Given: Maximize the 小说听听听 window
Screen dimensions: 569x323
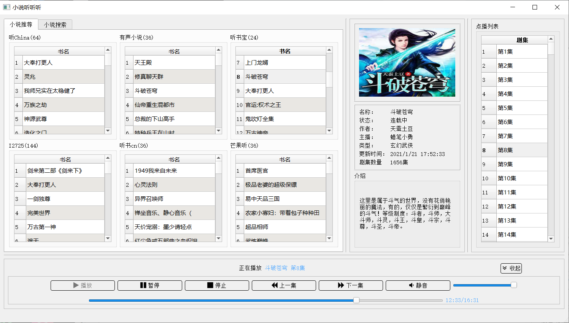Looking at the screenshot, I should tap(535, 7).
